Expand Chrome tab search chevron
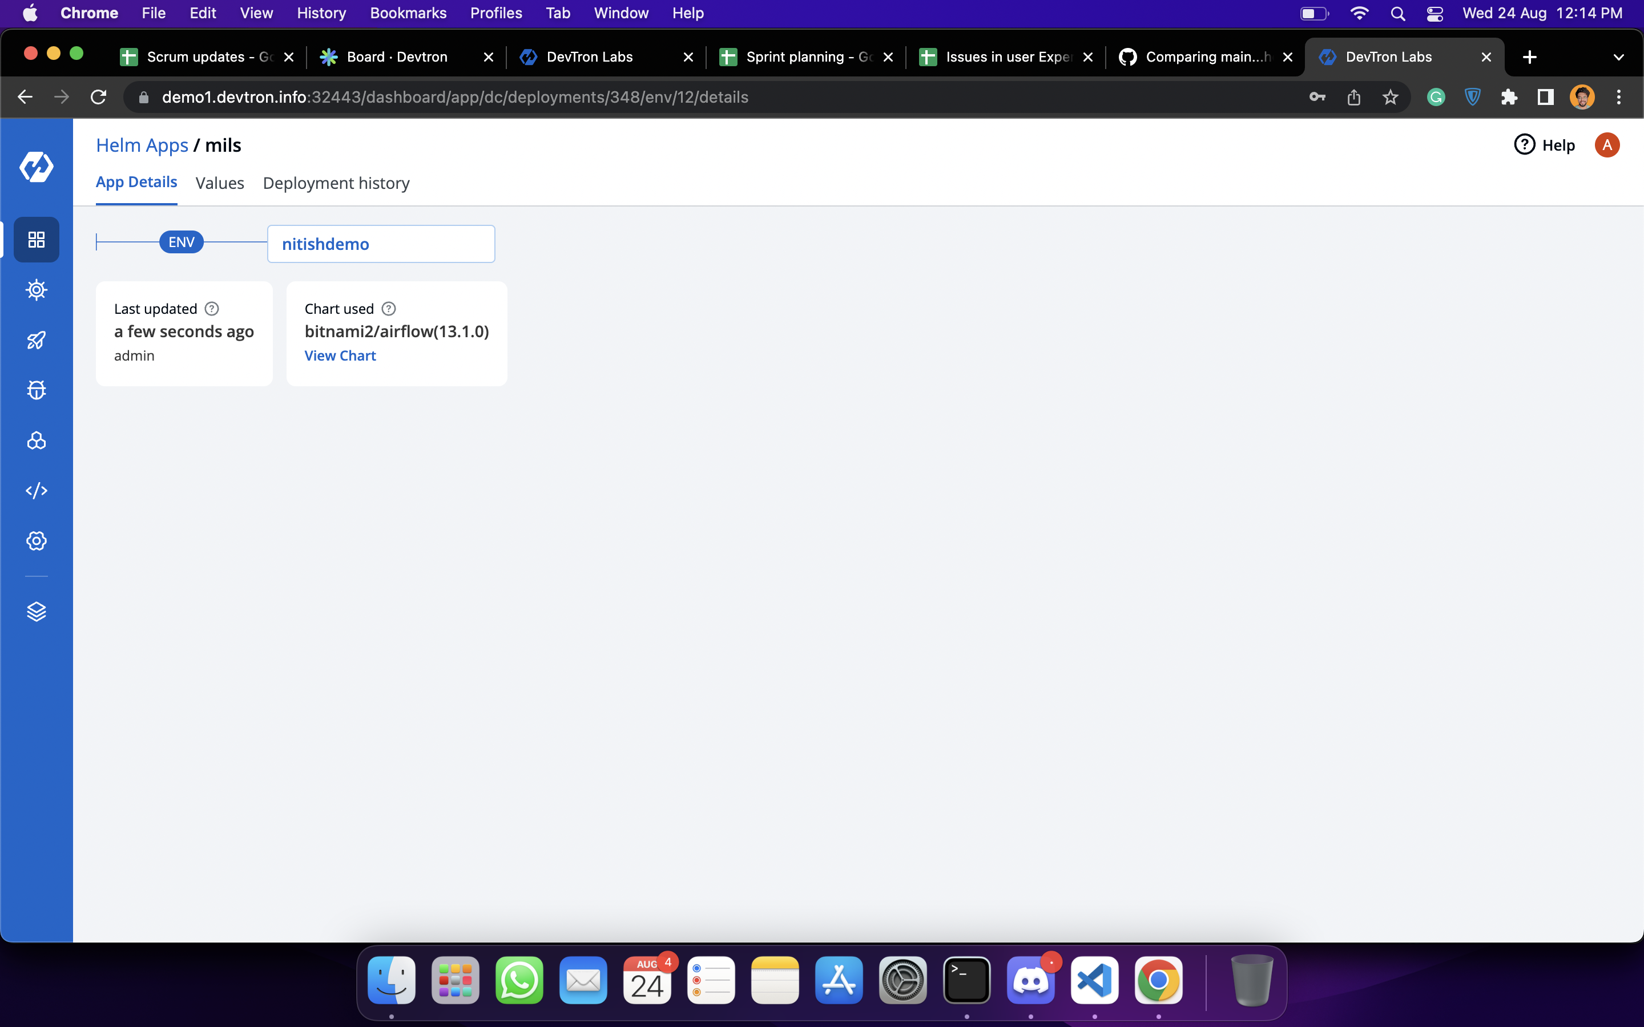This screenshot has width=1644, height=1027. [x=1618, y=57]
